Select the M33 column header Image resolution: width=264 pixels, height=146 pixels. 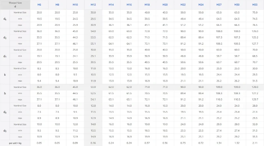click(x=255, y=5)
